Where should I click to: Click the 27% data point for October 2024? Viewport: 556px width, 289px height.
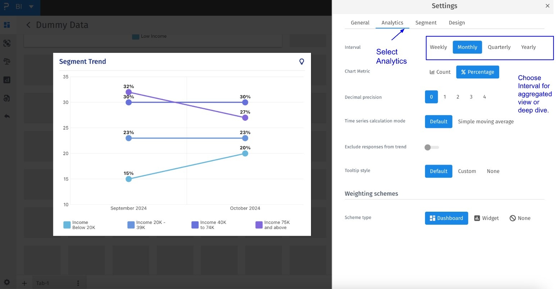245,118
